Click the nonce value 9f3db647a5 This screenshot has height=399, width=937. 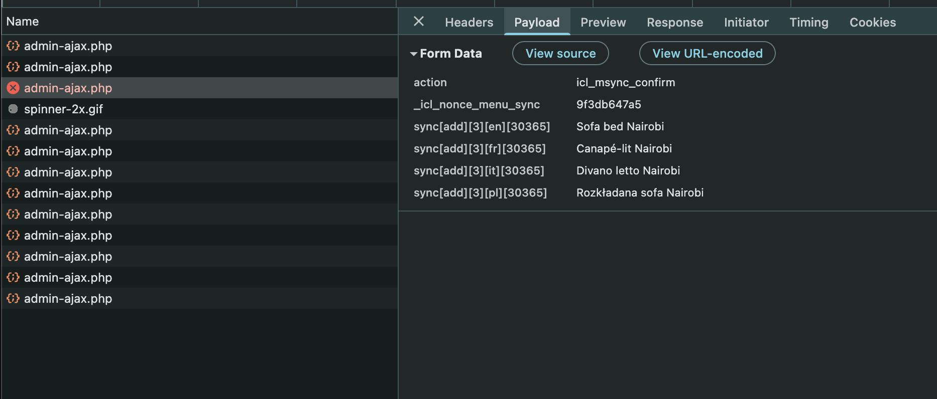coord(608,105)
